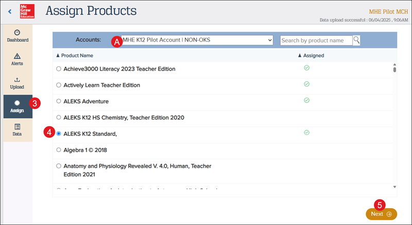Click the back arrow chevron in header

tap(10, 11)
